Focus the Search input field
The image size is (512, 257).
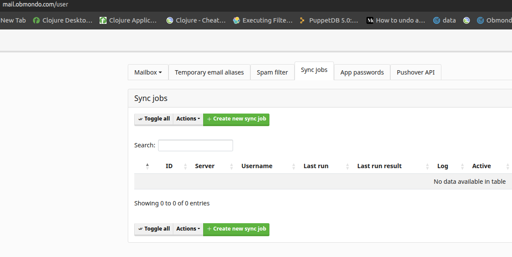[x=195, y=146]
